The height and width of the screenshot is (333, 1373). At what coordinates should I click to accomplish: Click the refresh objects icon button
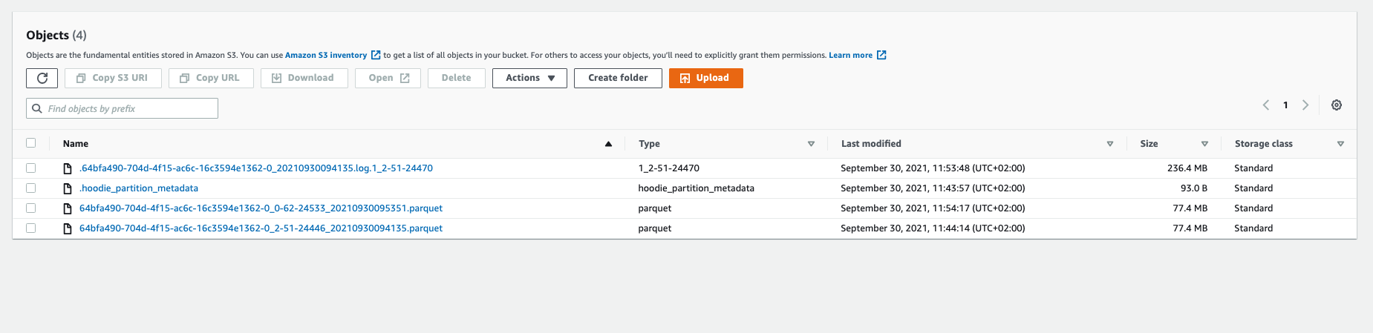(x=42, y=78)
